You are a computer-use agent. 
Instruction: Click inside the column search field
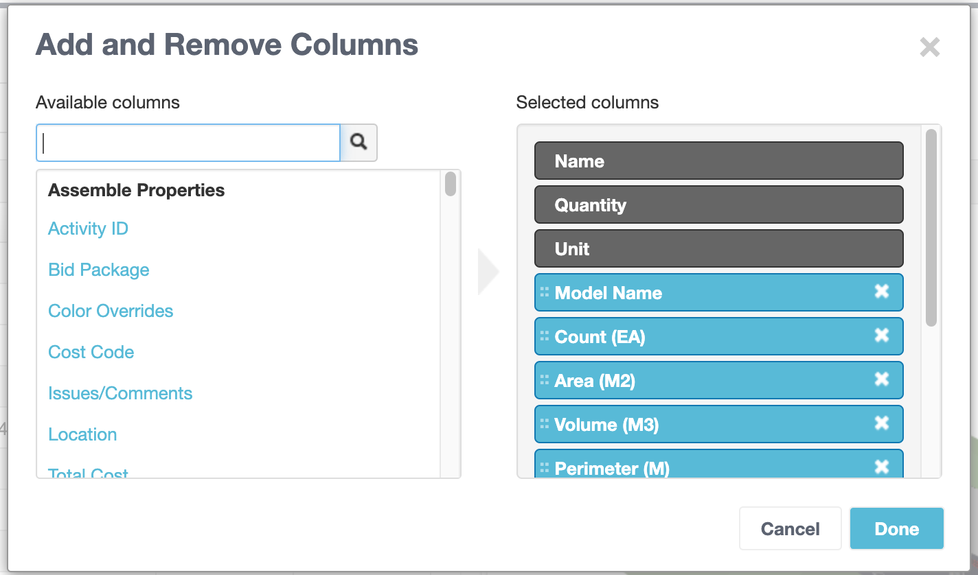click(x=185, y=143)
